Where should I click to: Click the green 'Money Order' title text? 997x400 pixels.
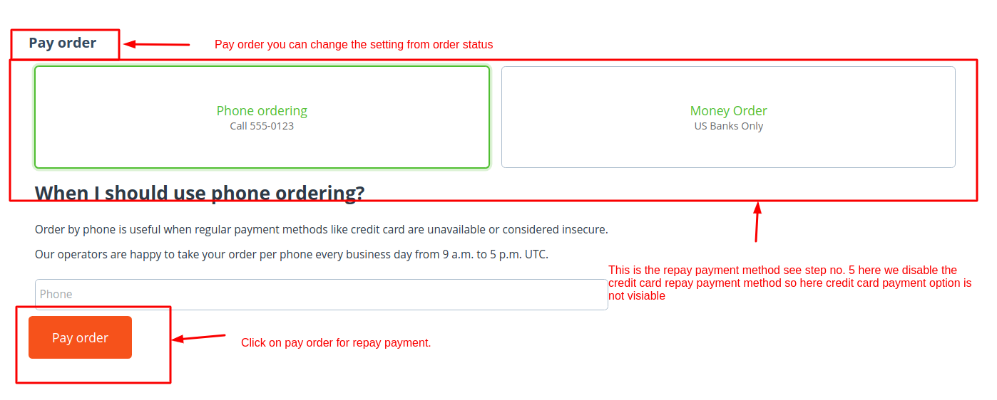point(728,110)
